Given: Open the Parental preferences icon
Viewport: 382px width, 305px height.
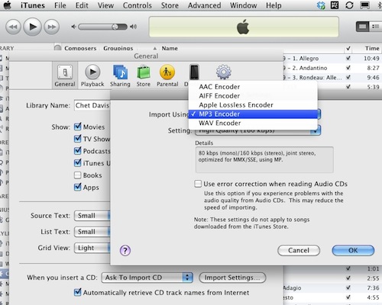Looking at the screenshot, I should [167, 75].
